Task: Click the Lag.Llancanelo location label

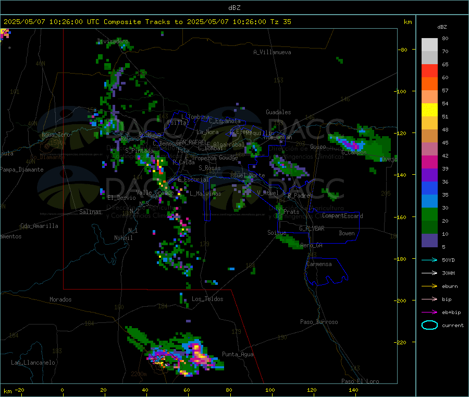Action: pos(33,363)
